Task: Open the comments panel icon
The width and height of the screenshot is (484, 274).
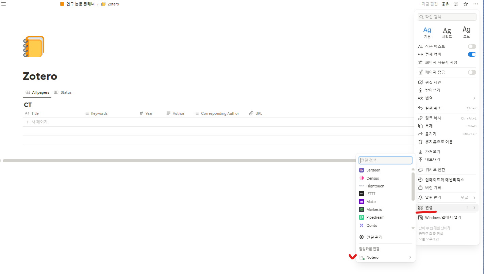Action: (456, 4)
